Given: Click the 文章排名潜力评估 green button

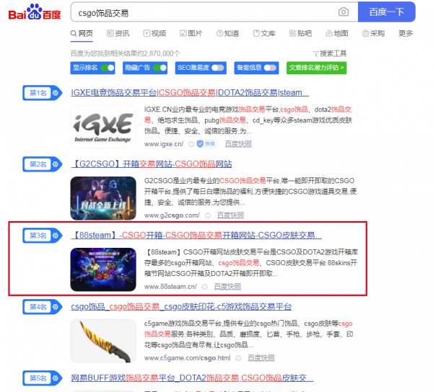Looking at the screenshot, I should point(317,68).
